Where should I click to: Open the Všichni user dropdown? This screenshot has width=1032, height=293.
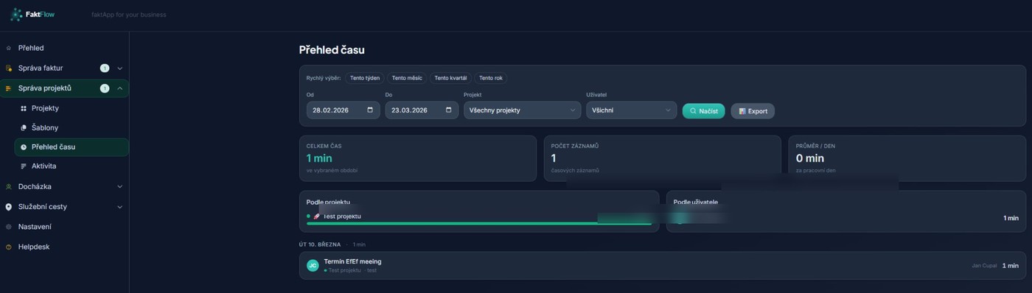click(x=631, y=110)
